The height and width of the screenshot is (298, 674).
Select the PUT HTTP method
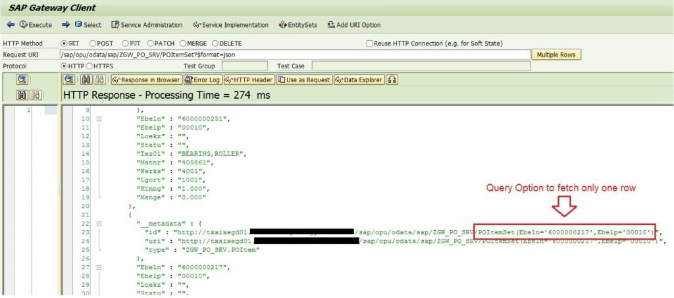pyautogui.click(x=125, y=43)
